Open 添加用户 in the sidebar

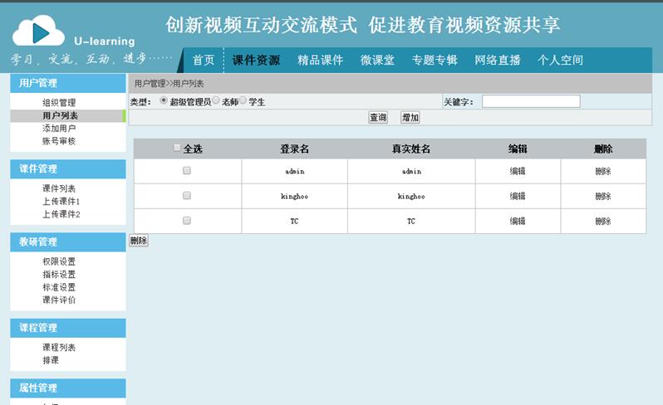[59, 129]
